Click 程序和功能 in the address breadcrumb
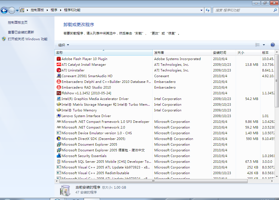The width and height of the screenshot is (279, 200). [x=72, y=10]
